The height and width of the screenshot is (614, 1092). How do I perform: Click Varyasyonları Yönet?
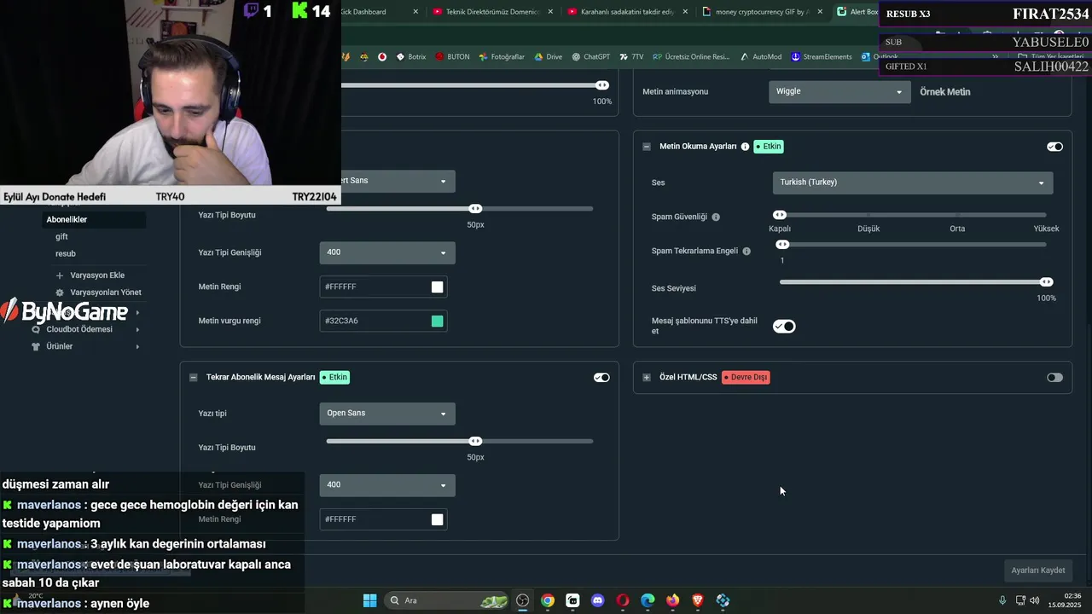[x=106, y=293]
